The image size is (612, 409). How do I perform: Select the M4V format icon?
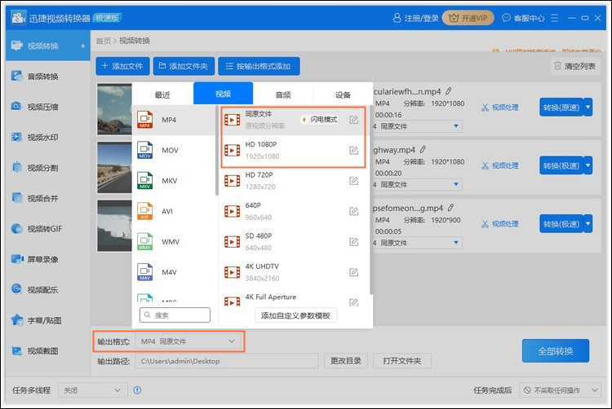[144, 272]
